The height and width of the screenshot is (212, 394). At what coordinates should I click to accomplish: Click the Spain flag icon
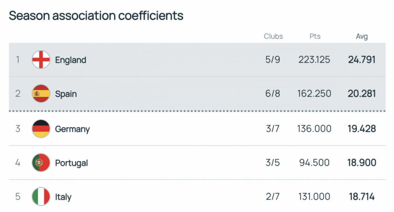pos(41,94)
